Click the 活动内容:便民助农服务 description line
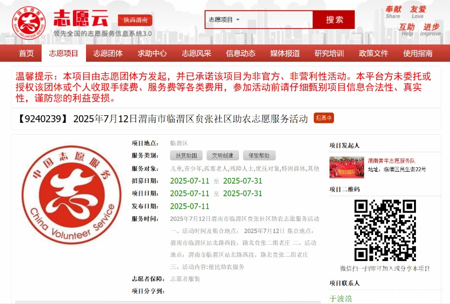Screen dimensions: 450x304 207,267
